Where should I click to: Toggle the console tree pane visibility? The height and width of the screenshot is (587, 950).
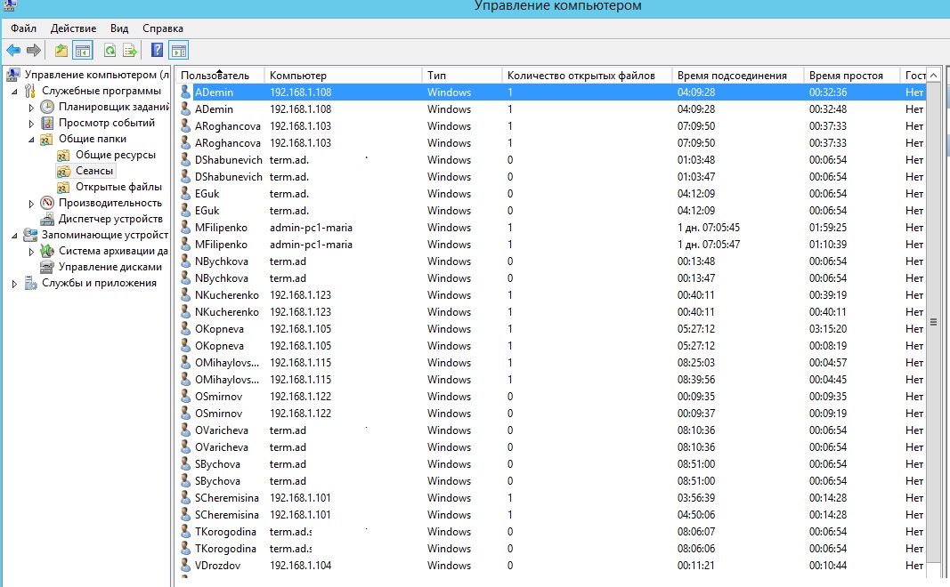pyautogui.click(x=83, y=51)
